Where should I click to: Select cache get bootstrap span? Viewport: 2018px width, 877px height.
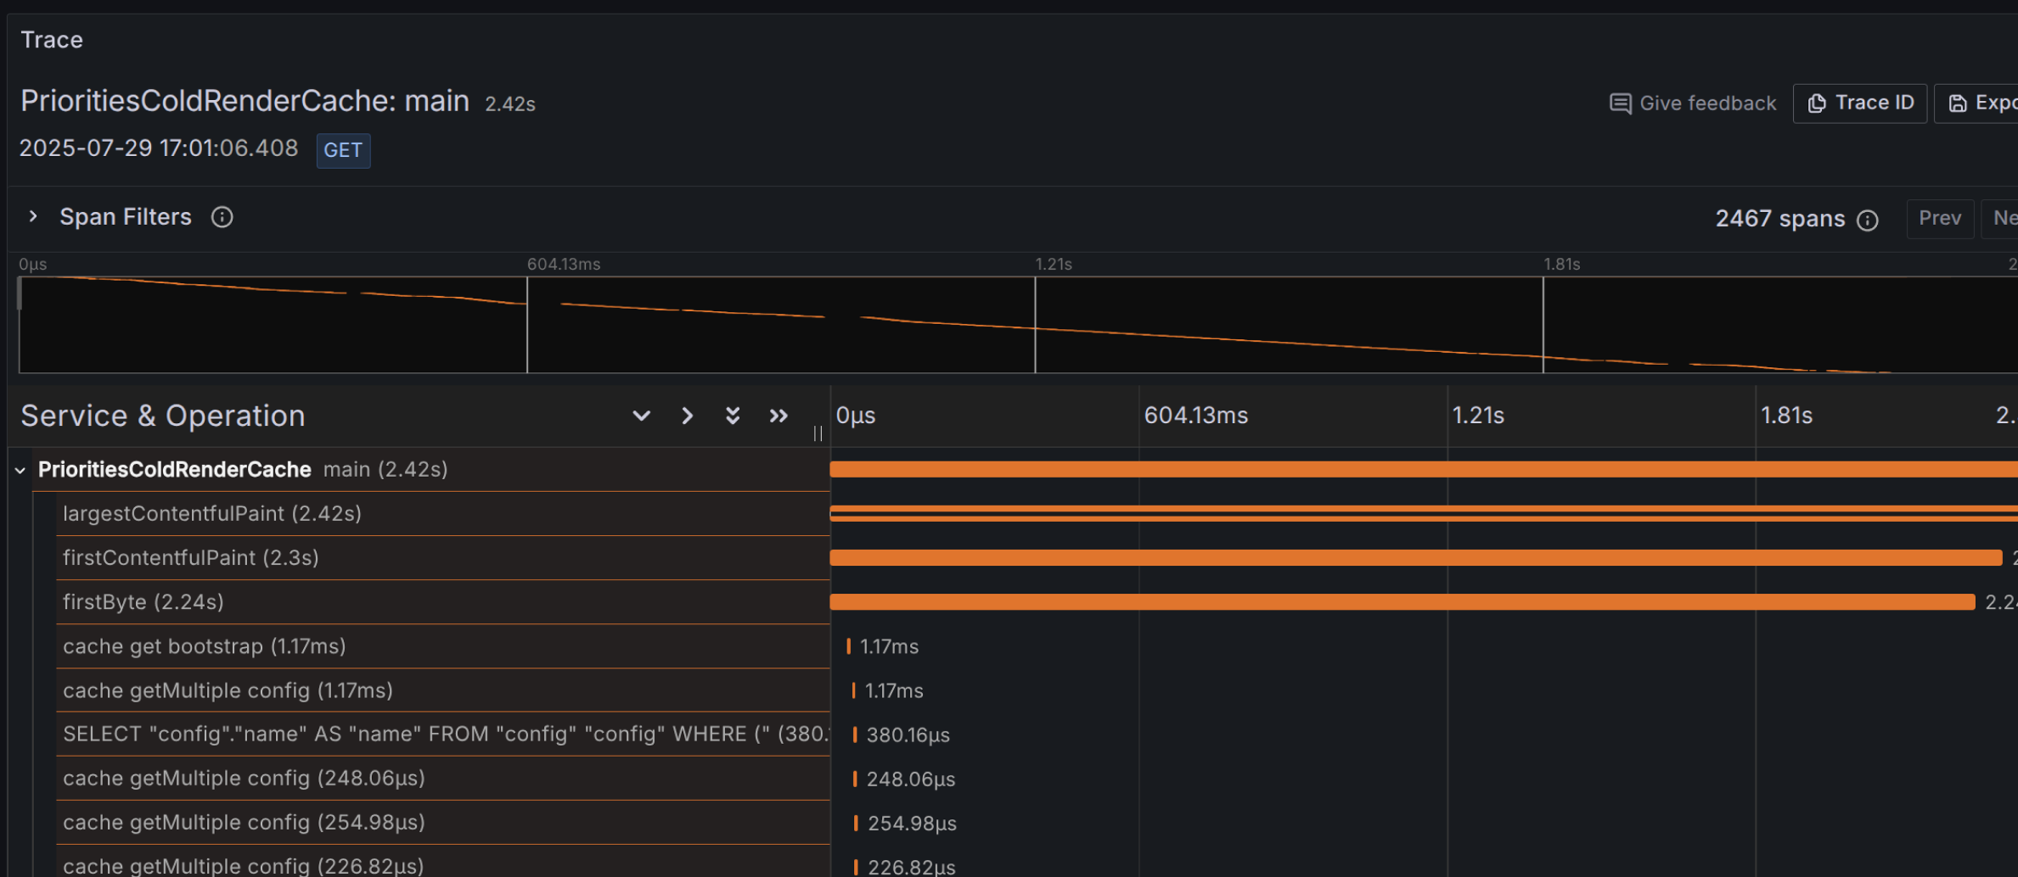[203, 646]
